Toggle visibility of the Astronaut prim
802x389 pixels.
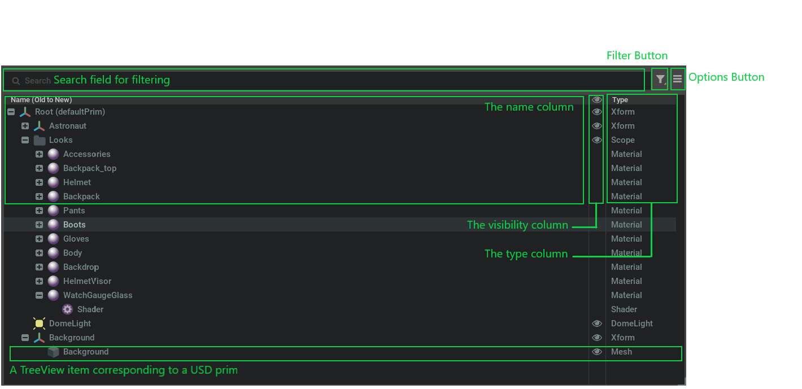click(x=596, y=126)
